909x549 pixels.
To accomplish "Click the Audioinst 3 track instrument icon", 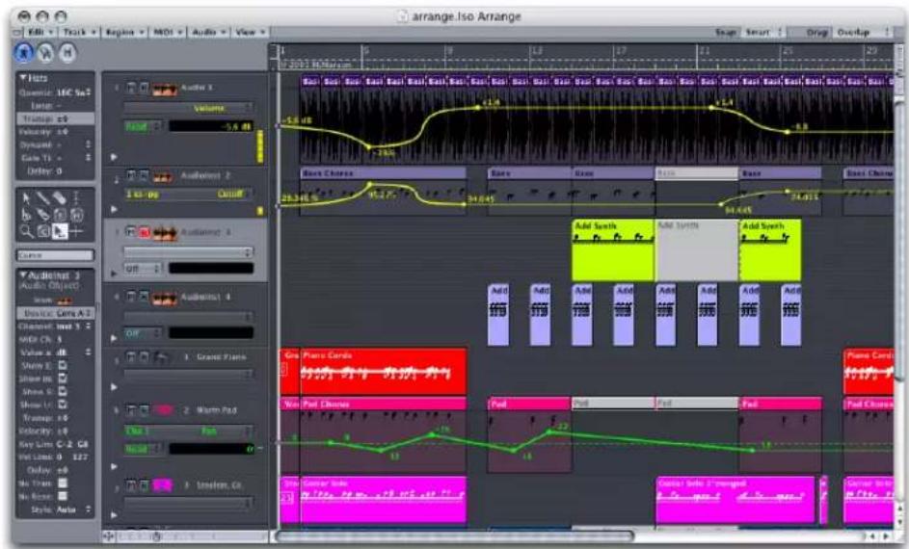I will [165, 233].
